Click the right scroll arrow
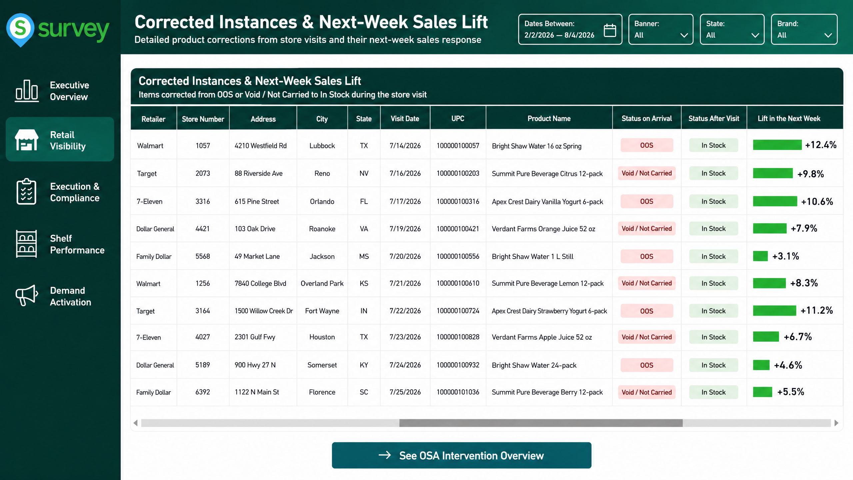Image resolution: width=853 pixels, height=480 pixels. (x=836, y=423)
